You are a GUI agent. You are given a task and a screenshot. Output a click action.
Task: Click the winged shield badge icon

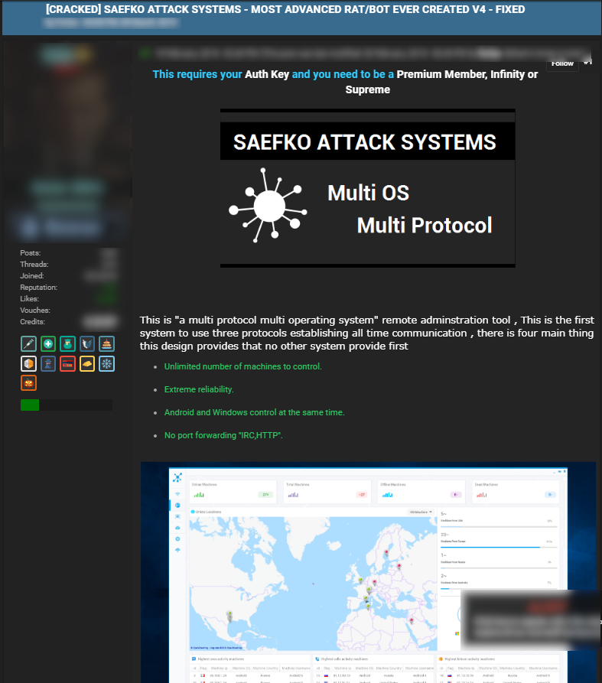click(87, 344)
